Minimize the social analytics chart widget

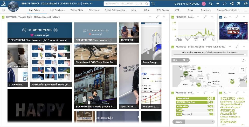click(198, 17)
